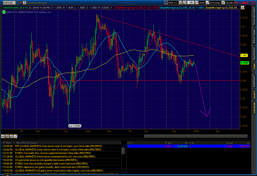Click the yellow 1.362 price axis label

[244, 55]
